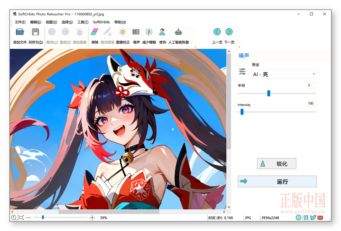Open the 视图(V) menu
The image size is (341, 231).
[x=51, y=22]
